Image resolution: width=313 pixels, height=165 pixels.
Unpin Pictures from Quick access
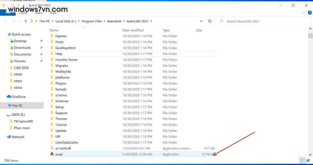(41, 61)
